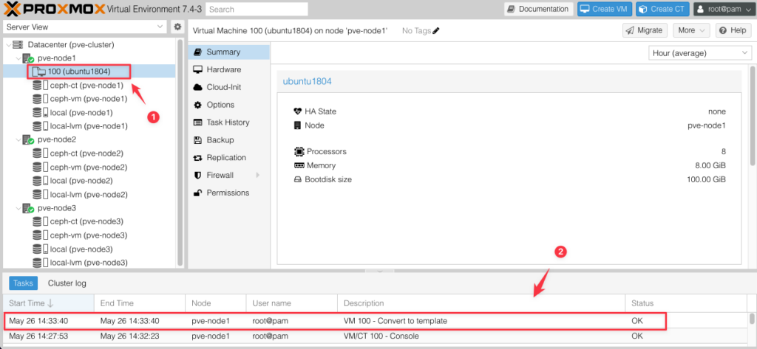Sort tasks by Status column
757x349 pixels.
tap(685, 303)
